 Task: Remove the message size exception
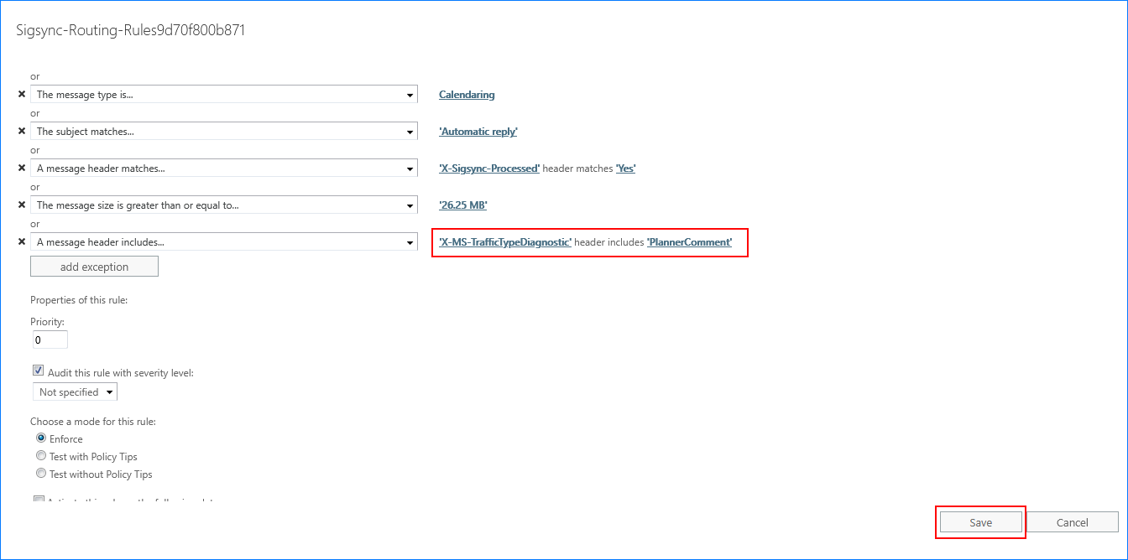22,205
